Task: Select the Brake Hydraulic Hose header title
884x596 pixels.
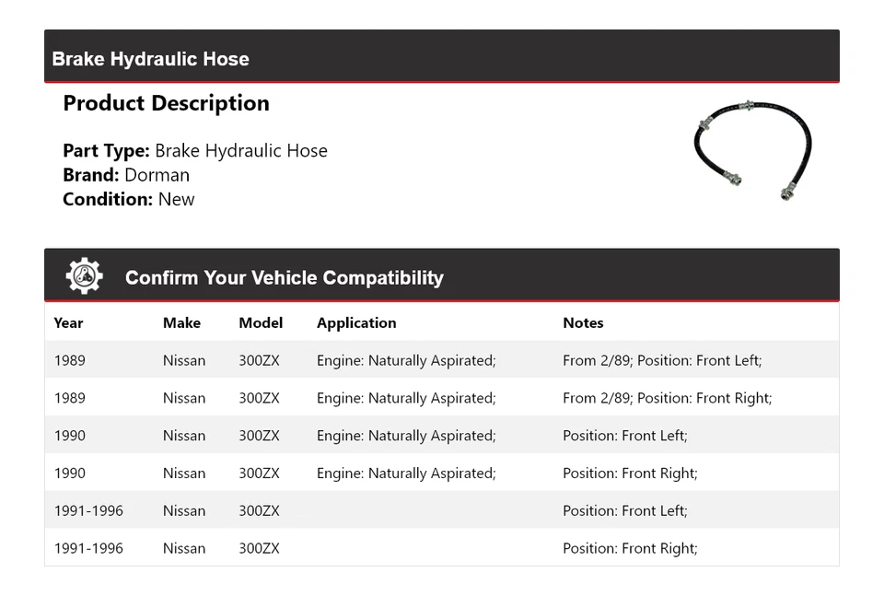Action: pyautogui.click(x=150, y=59)
